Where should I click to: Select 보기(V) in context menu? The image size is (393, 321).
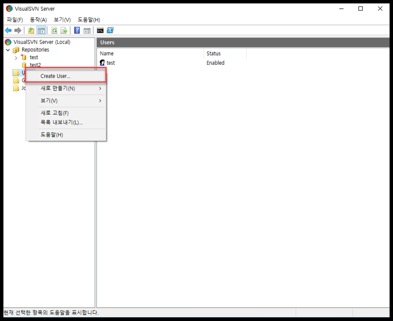(x=66, y=100)
